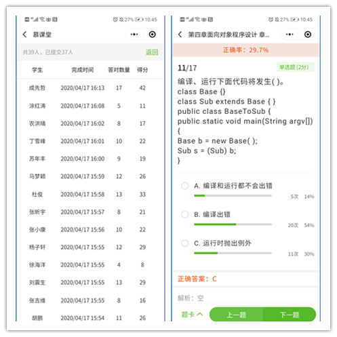This screenshot has height=337, width=337.
Task: Click the option B 54% progress bar
Action: [233, 224]
